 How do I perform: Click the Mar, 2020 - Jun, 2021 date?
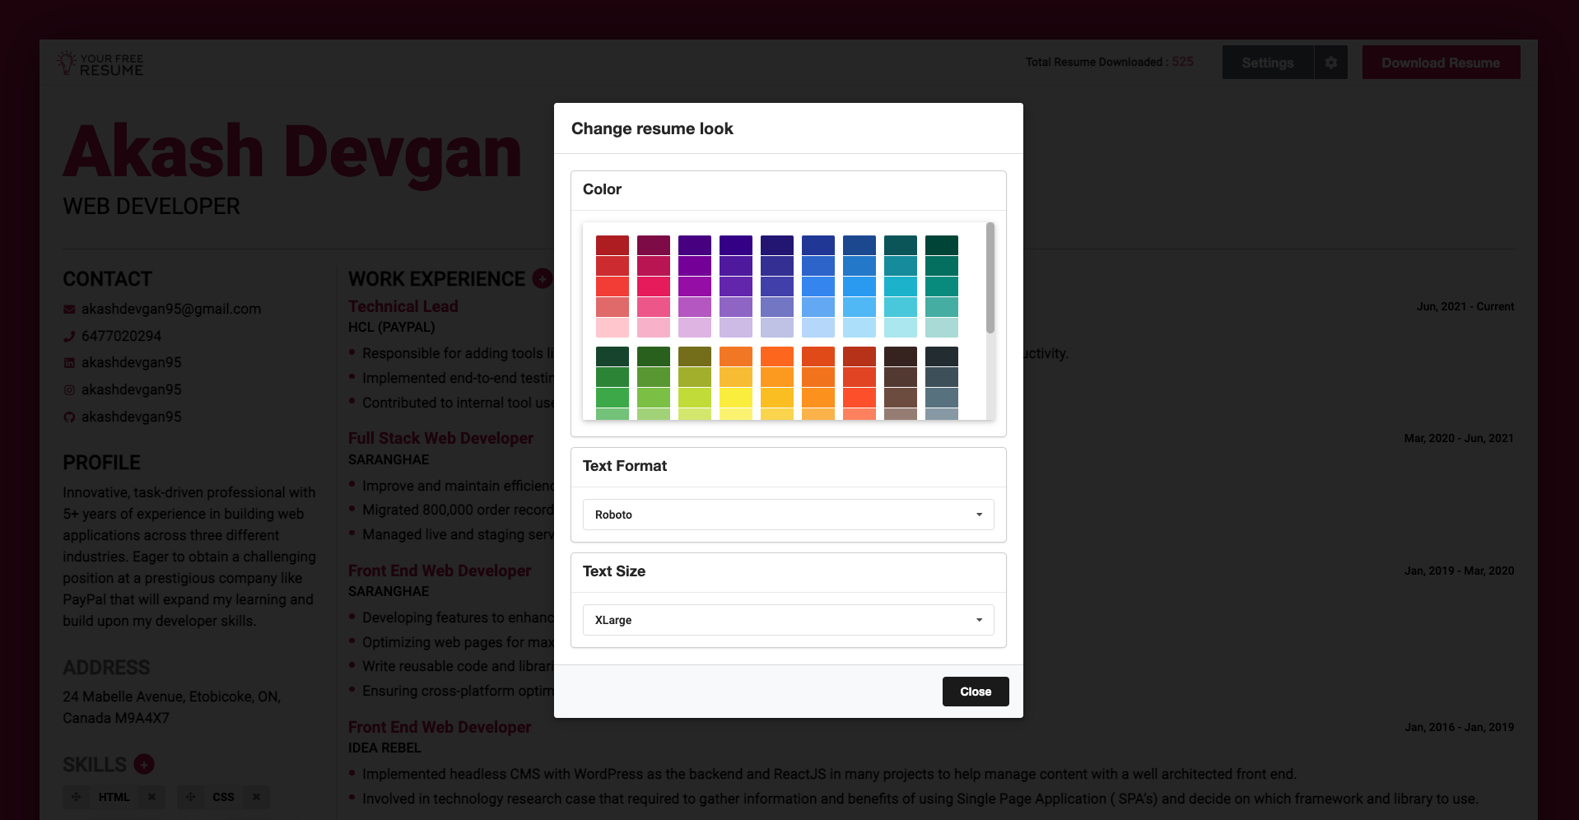tap(1459, 438)
